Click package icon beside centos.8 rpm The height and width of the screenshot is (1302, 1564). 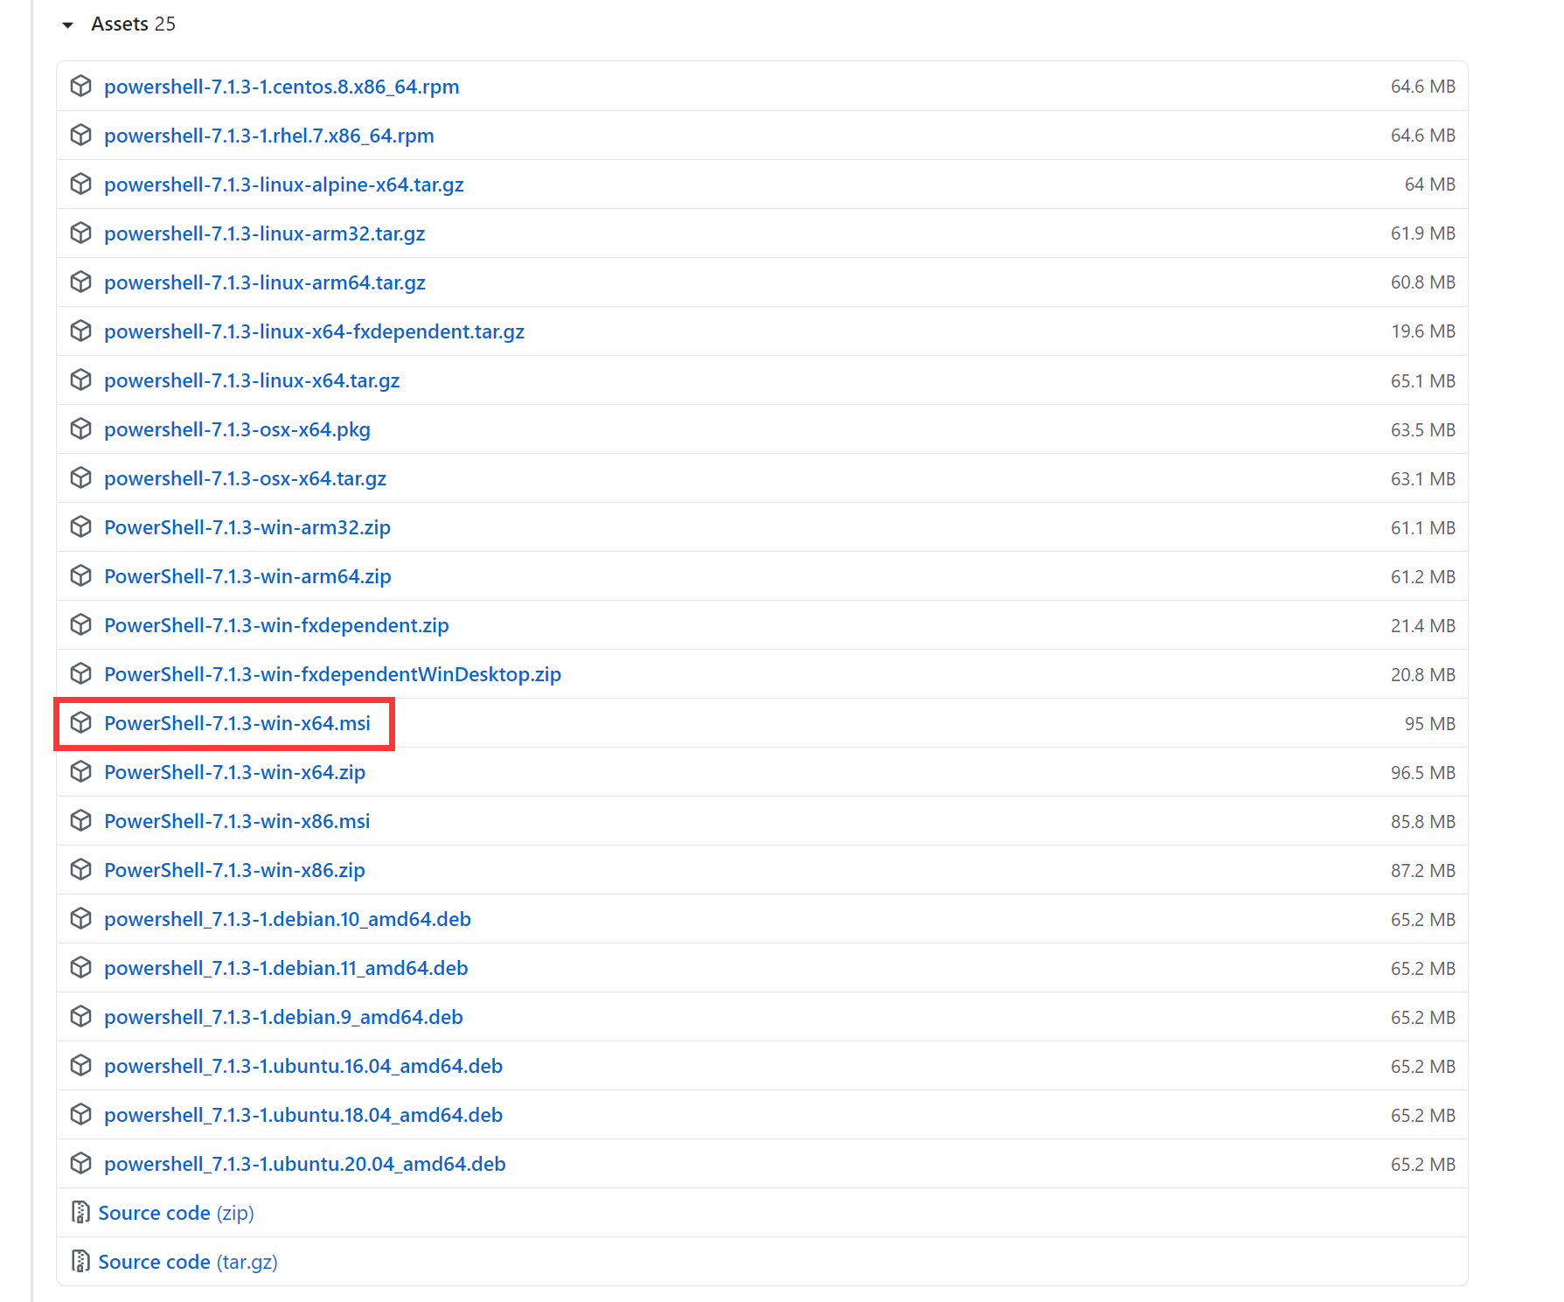80,86
